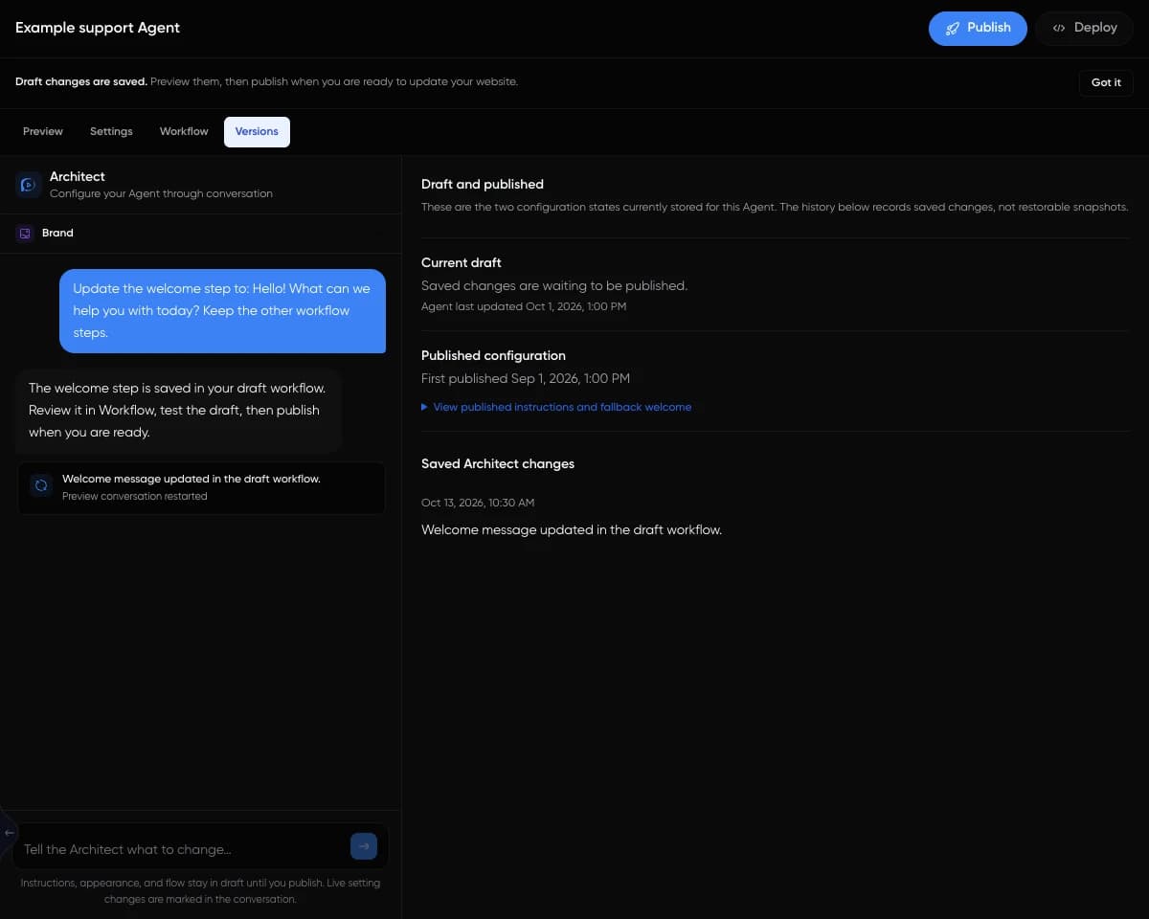Click the Current draft heading

(462, 262)
